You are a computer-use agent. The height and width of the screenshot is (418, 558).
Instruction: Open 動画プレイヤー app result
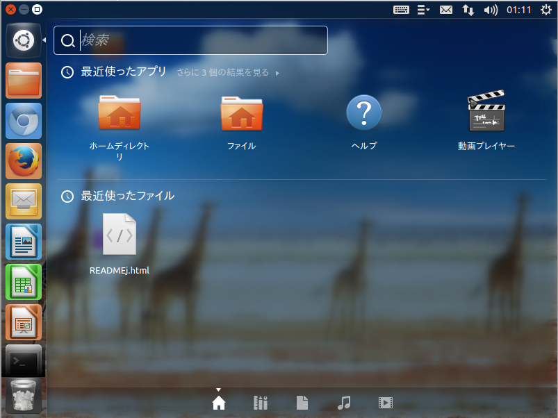pyautogui.click(x=486, y=121)
